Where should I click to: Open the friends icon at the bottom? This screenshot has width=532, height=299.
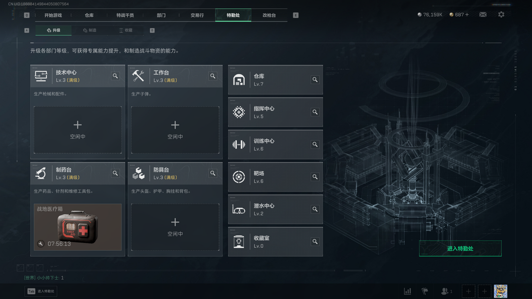point(446,291)
